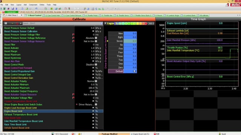
Task: Click red flag on Boost Actuator Output Resource
Action: click(x=73, y=94)
